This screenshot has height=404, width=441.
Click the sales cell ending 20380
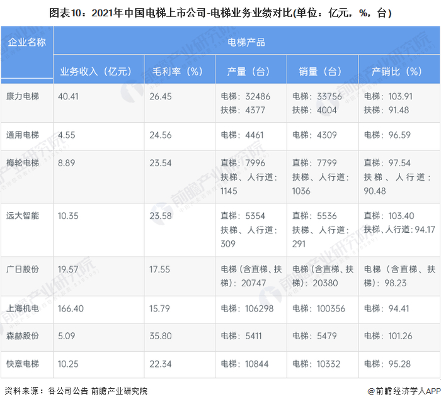click(x=323, y=276)
